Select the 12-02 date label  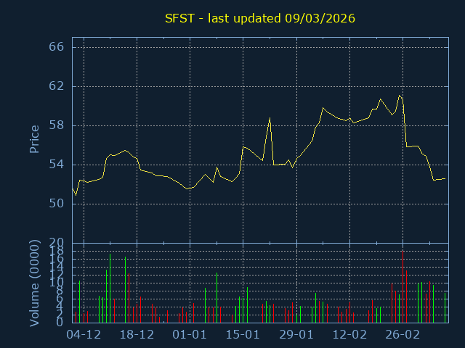(349, 335)
